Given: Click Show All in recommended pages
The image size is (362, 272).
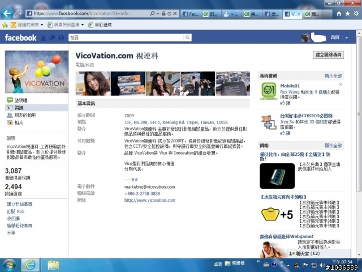Looking at the screenshot, I should click(x=333, y=75).
